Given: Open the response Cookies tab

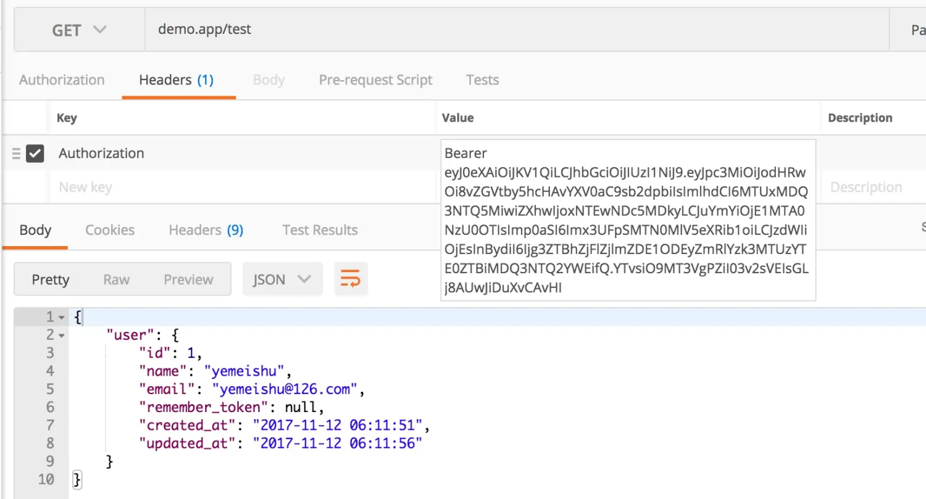Looking at the screenshot, I should 110,230.
